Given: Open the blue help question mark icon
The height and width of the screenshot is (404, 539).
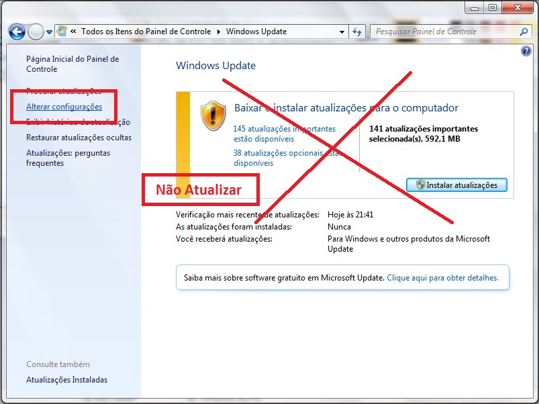Looking at the screenshot, I should coord(526,51).
